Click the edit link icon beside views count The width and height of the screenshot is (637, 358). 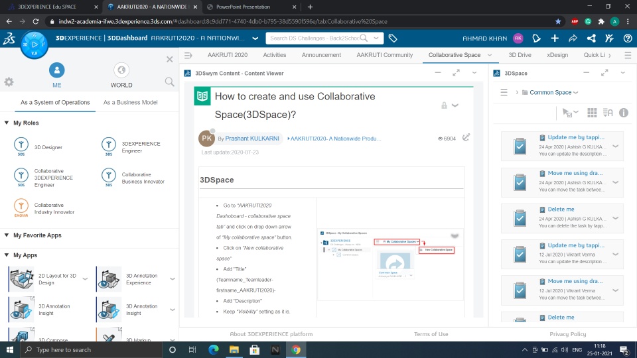point(466,138)
